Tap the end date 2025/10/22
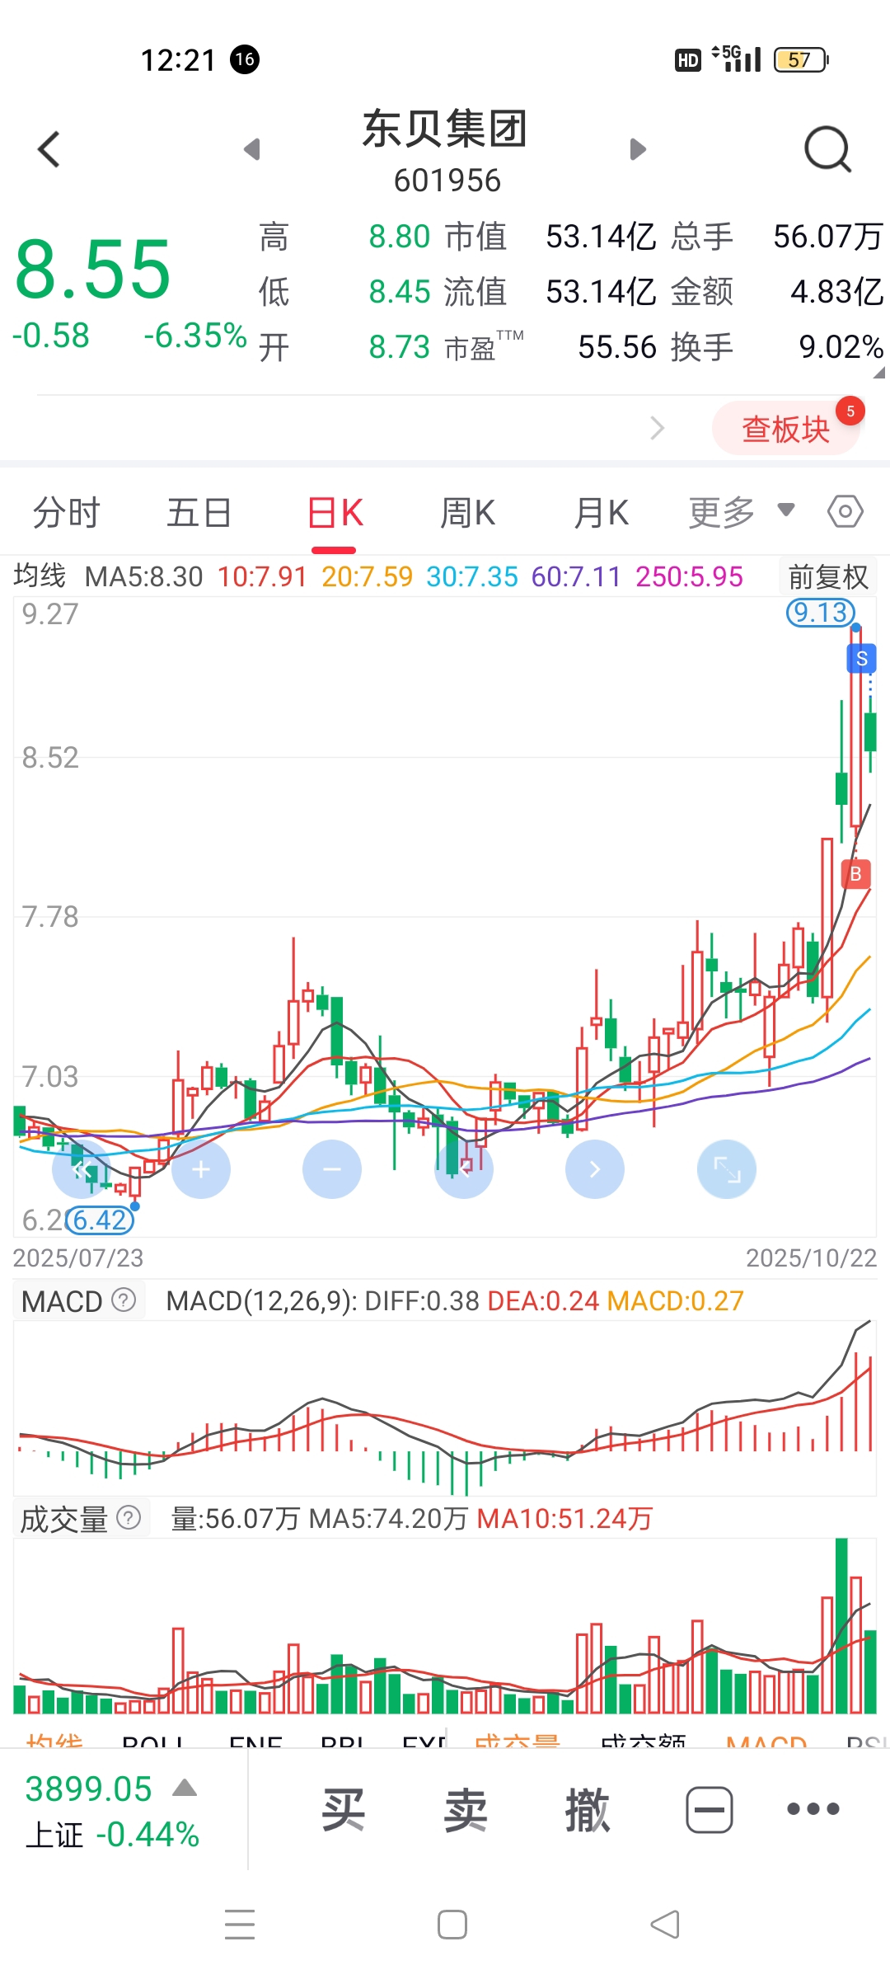Screen dimensions: 890x1979 point(812,1257)
